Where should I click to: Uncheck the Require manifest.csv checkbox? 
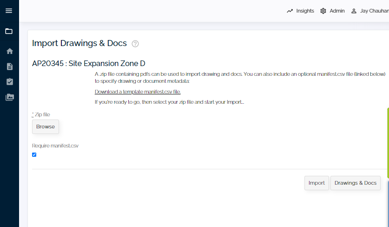click(34, 155)
